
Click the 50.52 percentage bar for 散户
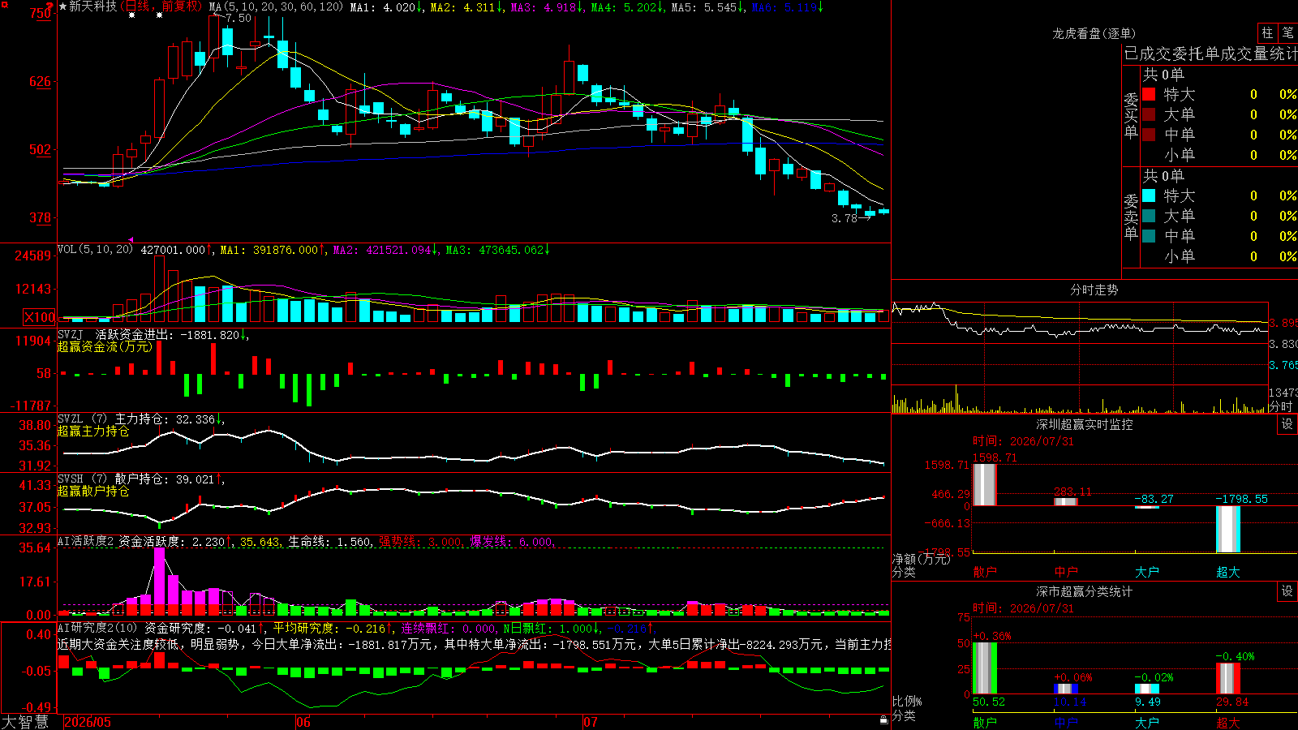point(985,668)
